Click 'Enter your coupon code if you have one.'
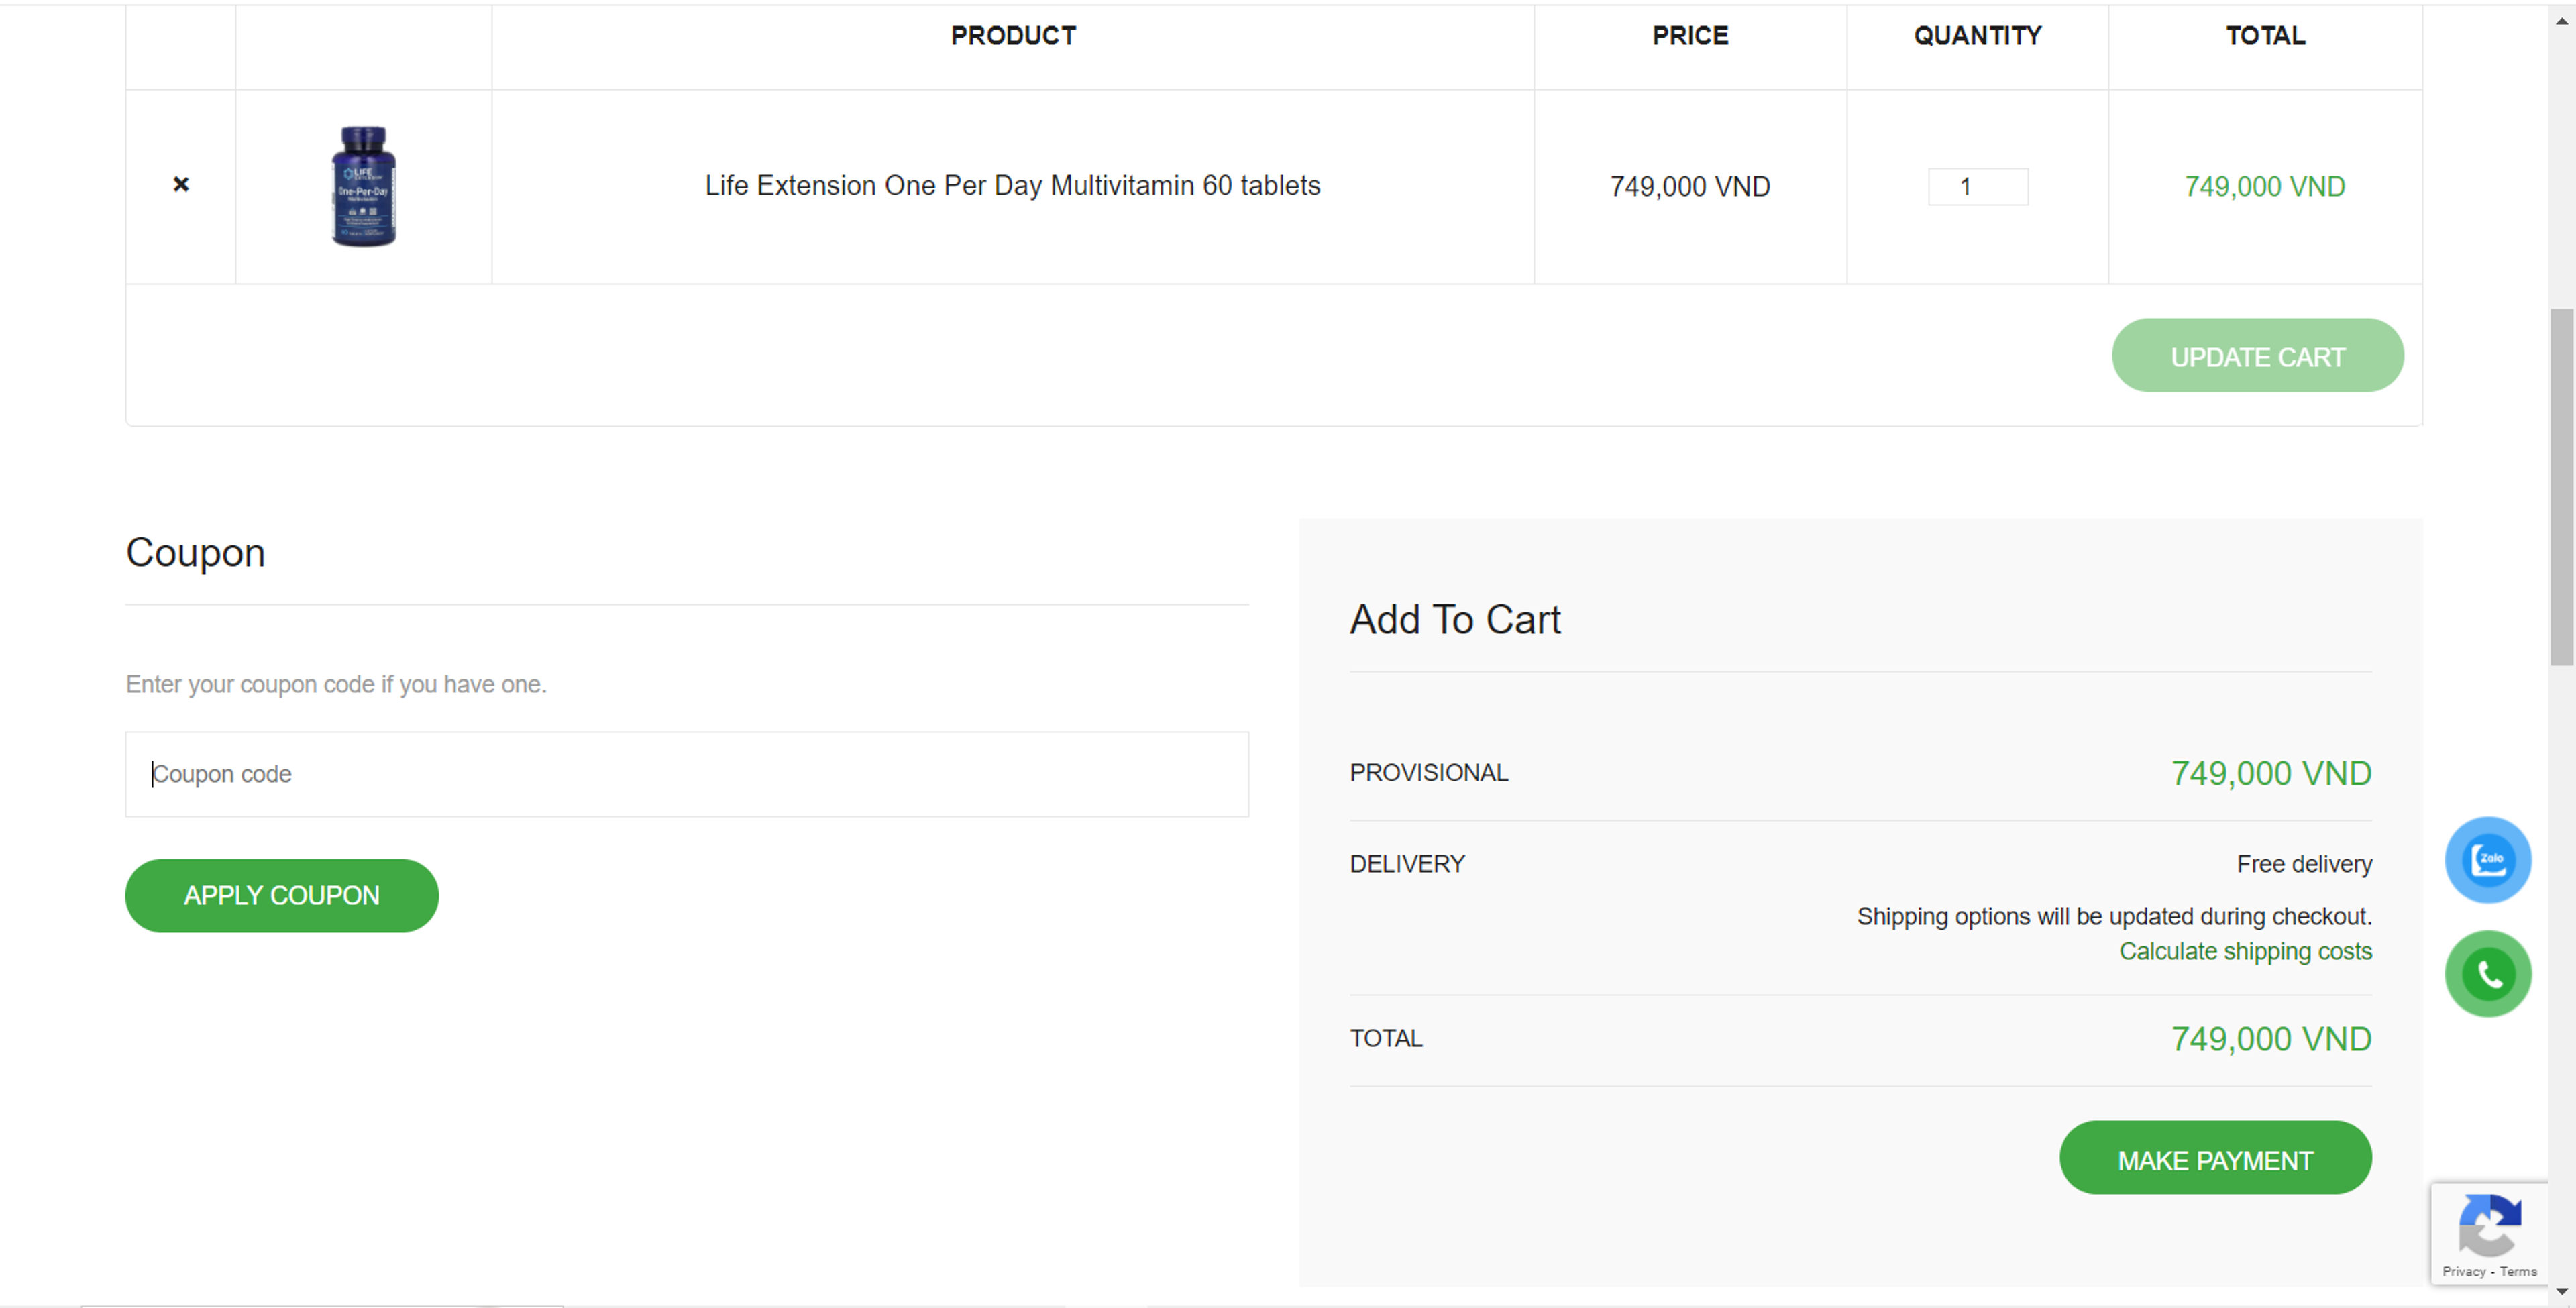The height and width of the screenshot is (1308, 2576). pos(336,685)
